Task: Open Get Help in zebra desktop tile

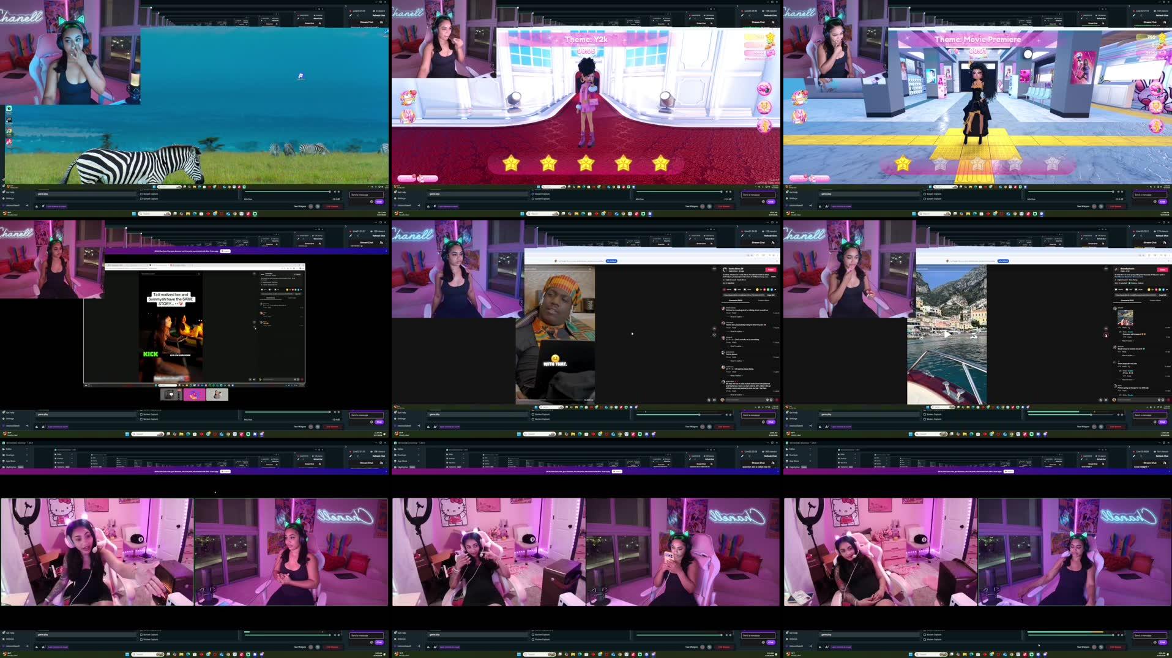Action: pyautogui.click(x=9, y=192)
